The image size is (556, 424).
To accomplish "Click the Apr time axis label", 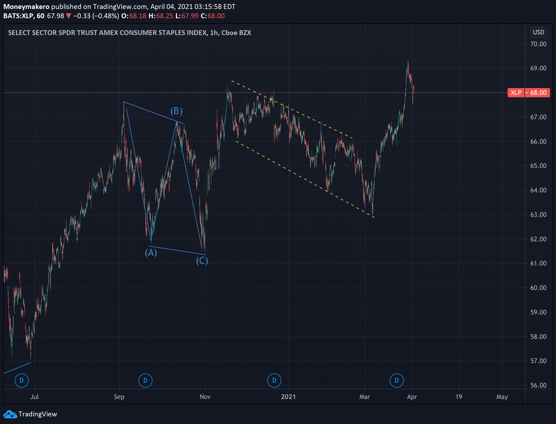I will [412, 397].
